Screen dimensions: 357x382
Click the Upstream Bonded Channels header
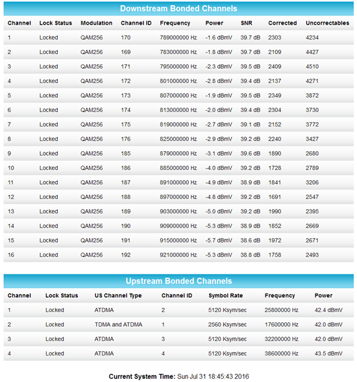point(178,281)
